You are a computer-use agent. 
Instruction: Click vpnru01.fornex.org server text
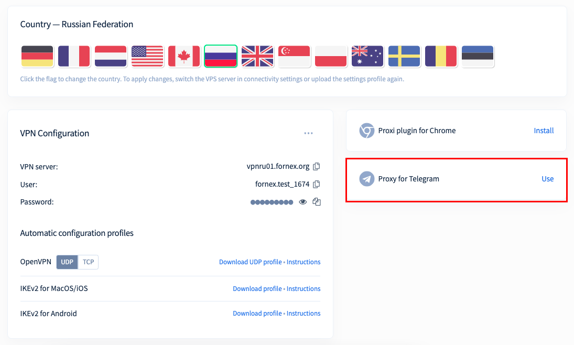pyautogui.click(x=278, y=166)
